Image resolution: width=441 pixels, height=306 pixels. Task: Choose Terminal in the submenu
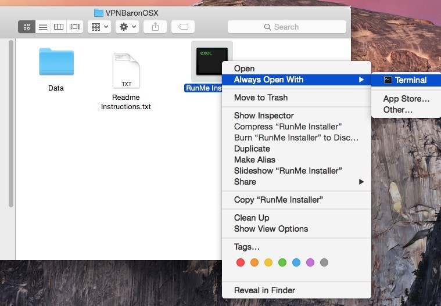tap(406, 80)
